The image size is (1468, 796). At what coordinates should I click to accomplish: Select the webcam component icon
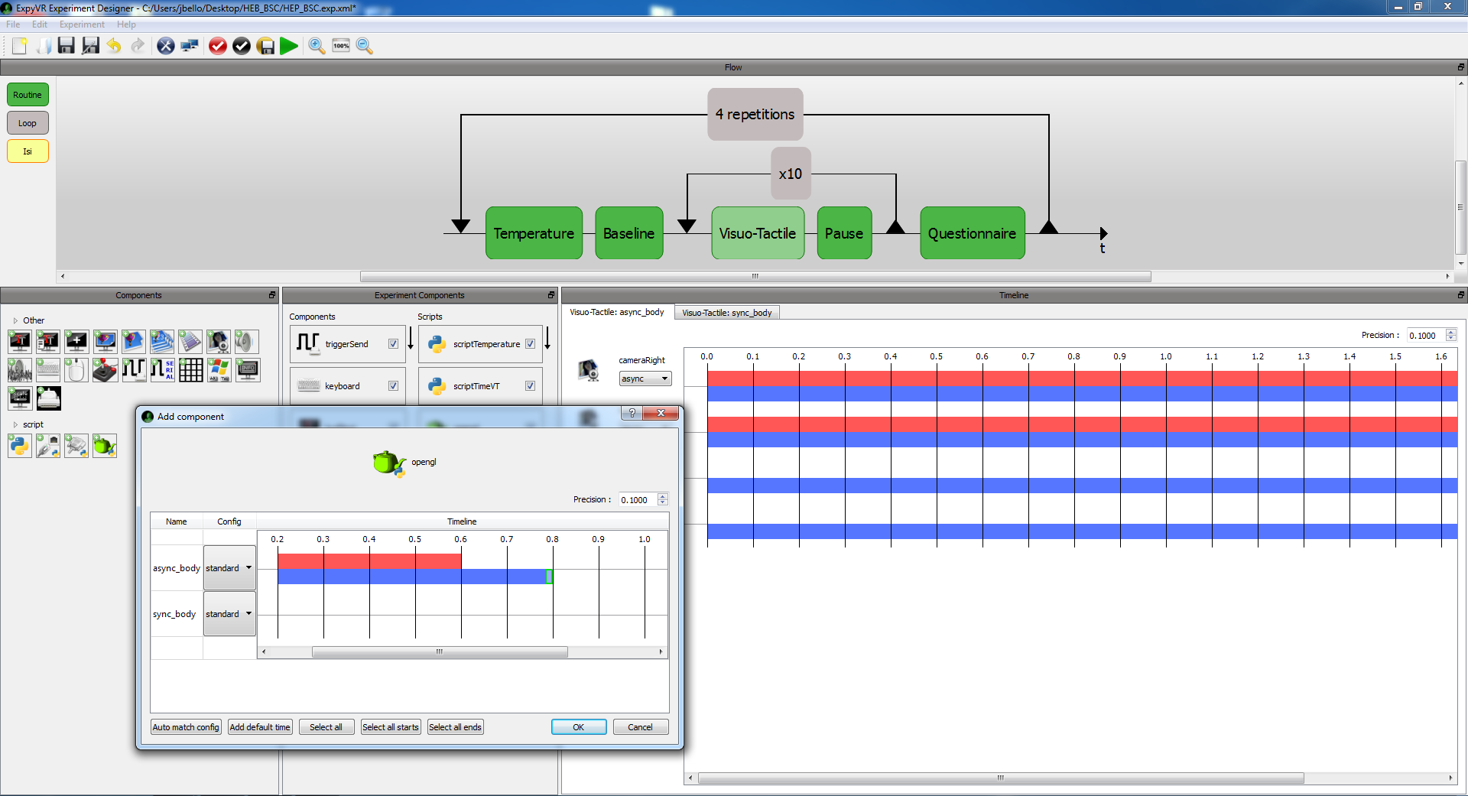pos(219,342)
